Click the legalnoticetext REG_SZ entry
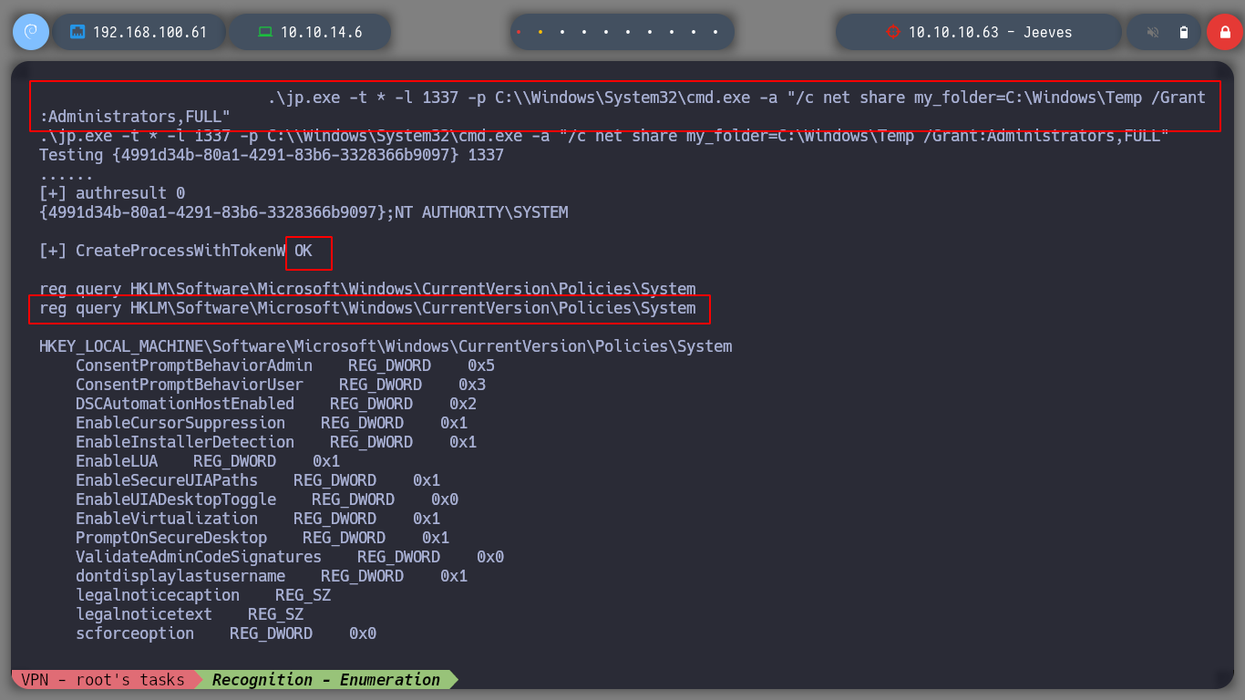Viewport: 1245px width, 700px height. click(x=190, y=614)
